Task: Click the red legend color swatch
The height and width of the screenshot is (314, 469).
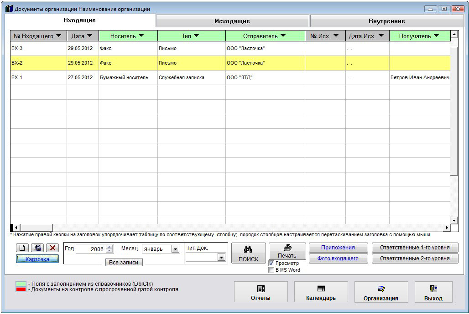Action: (21, 289)
